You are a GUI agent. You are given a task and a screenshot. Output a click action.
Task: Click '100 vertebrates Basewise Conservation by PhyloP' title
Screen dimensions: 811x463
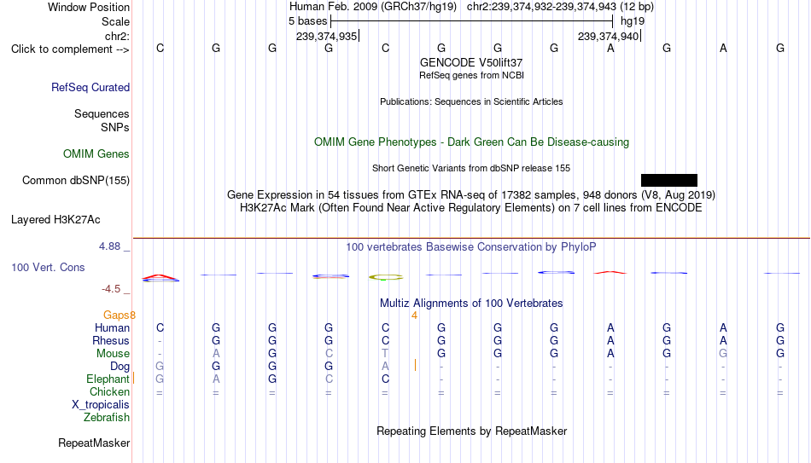[x=471, y=247]
